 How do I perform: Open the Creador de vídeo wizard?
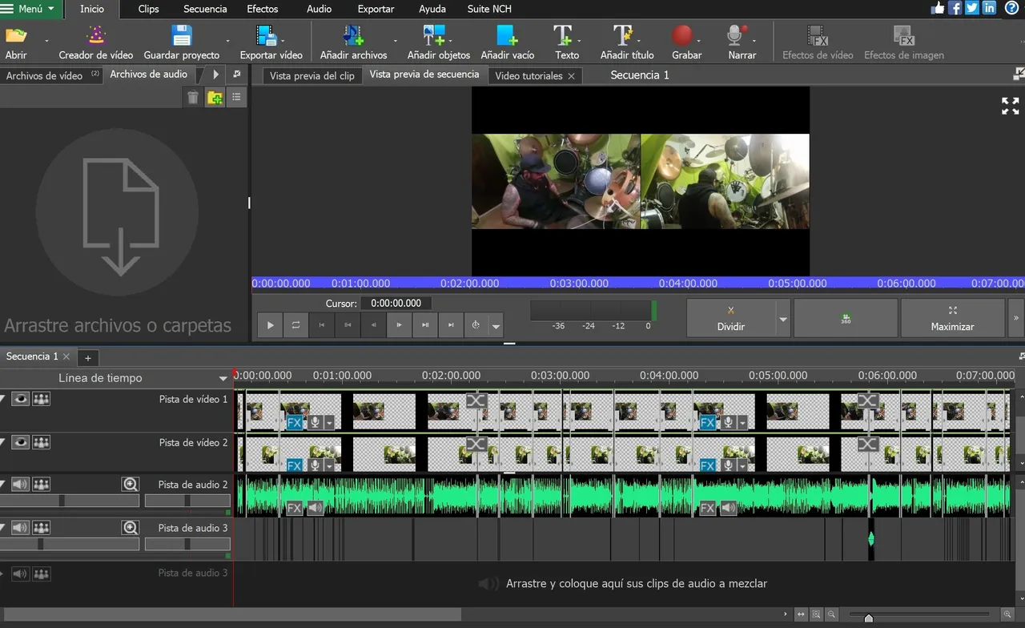coord(96,42)
